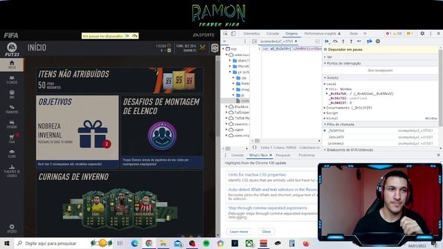Image resolution: width=443 pixels, height=249 pixels.
Task: Click the DevTools inspect element icon
Action: pos(226,33)
